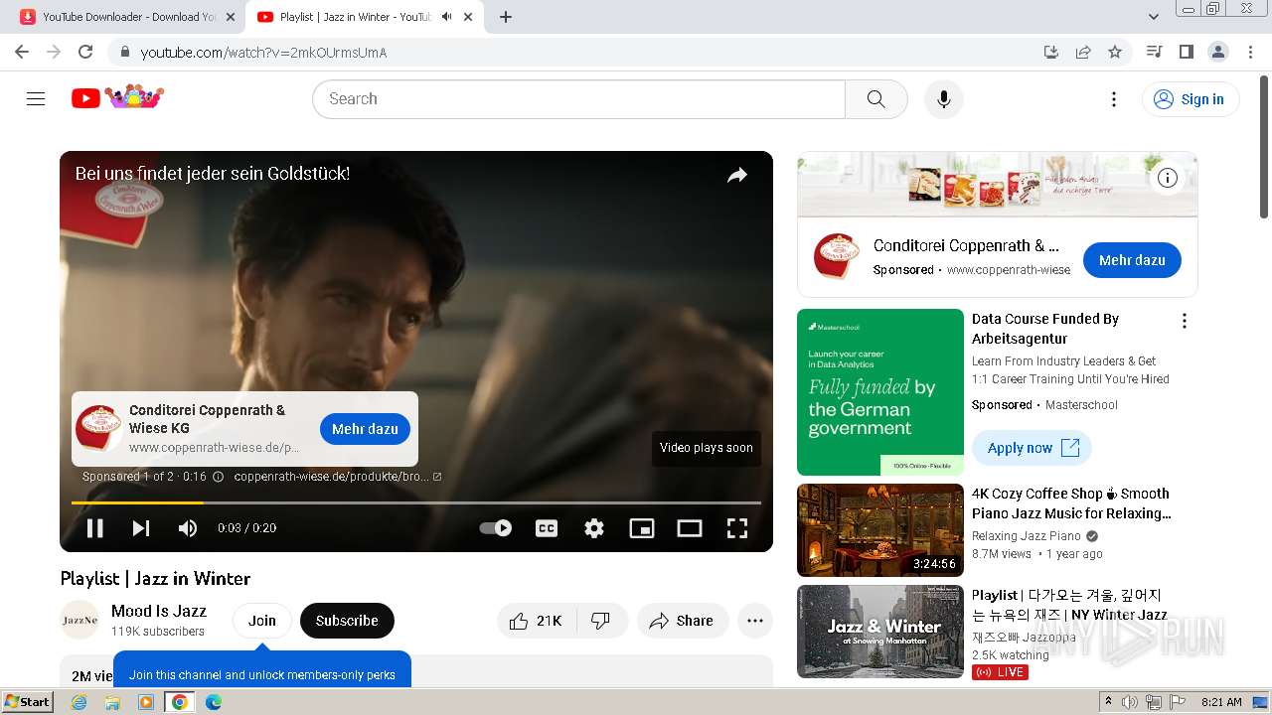Viewport: 1272px width, 715px height.
Task: Open player settings gear
Action: 594,527
